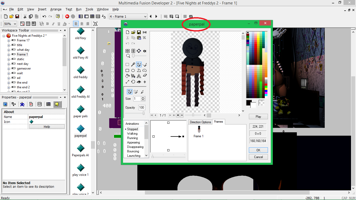Select the Ellipse shape tool

pos(133,70)
